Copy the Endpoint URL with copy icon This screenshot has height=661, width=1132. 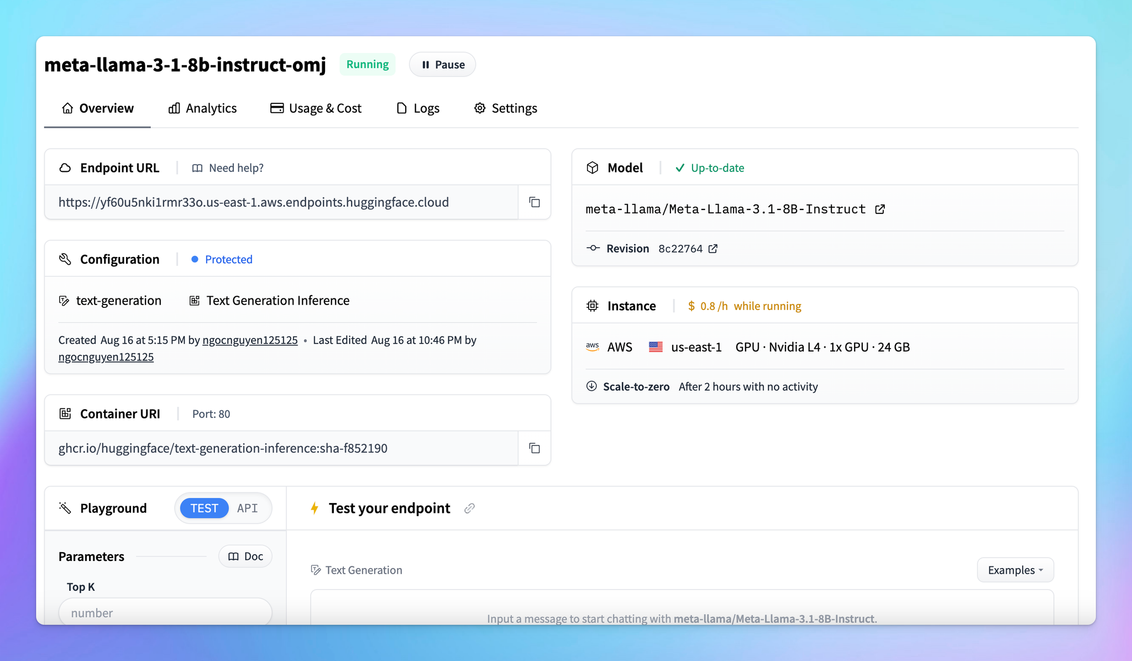(x=534, y=202)
